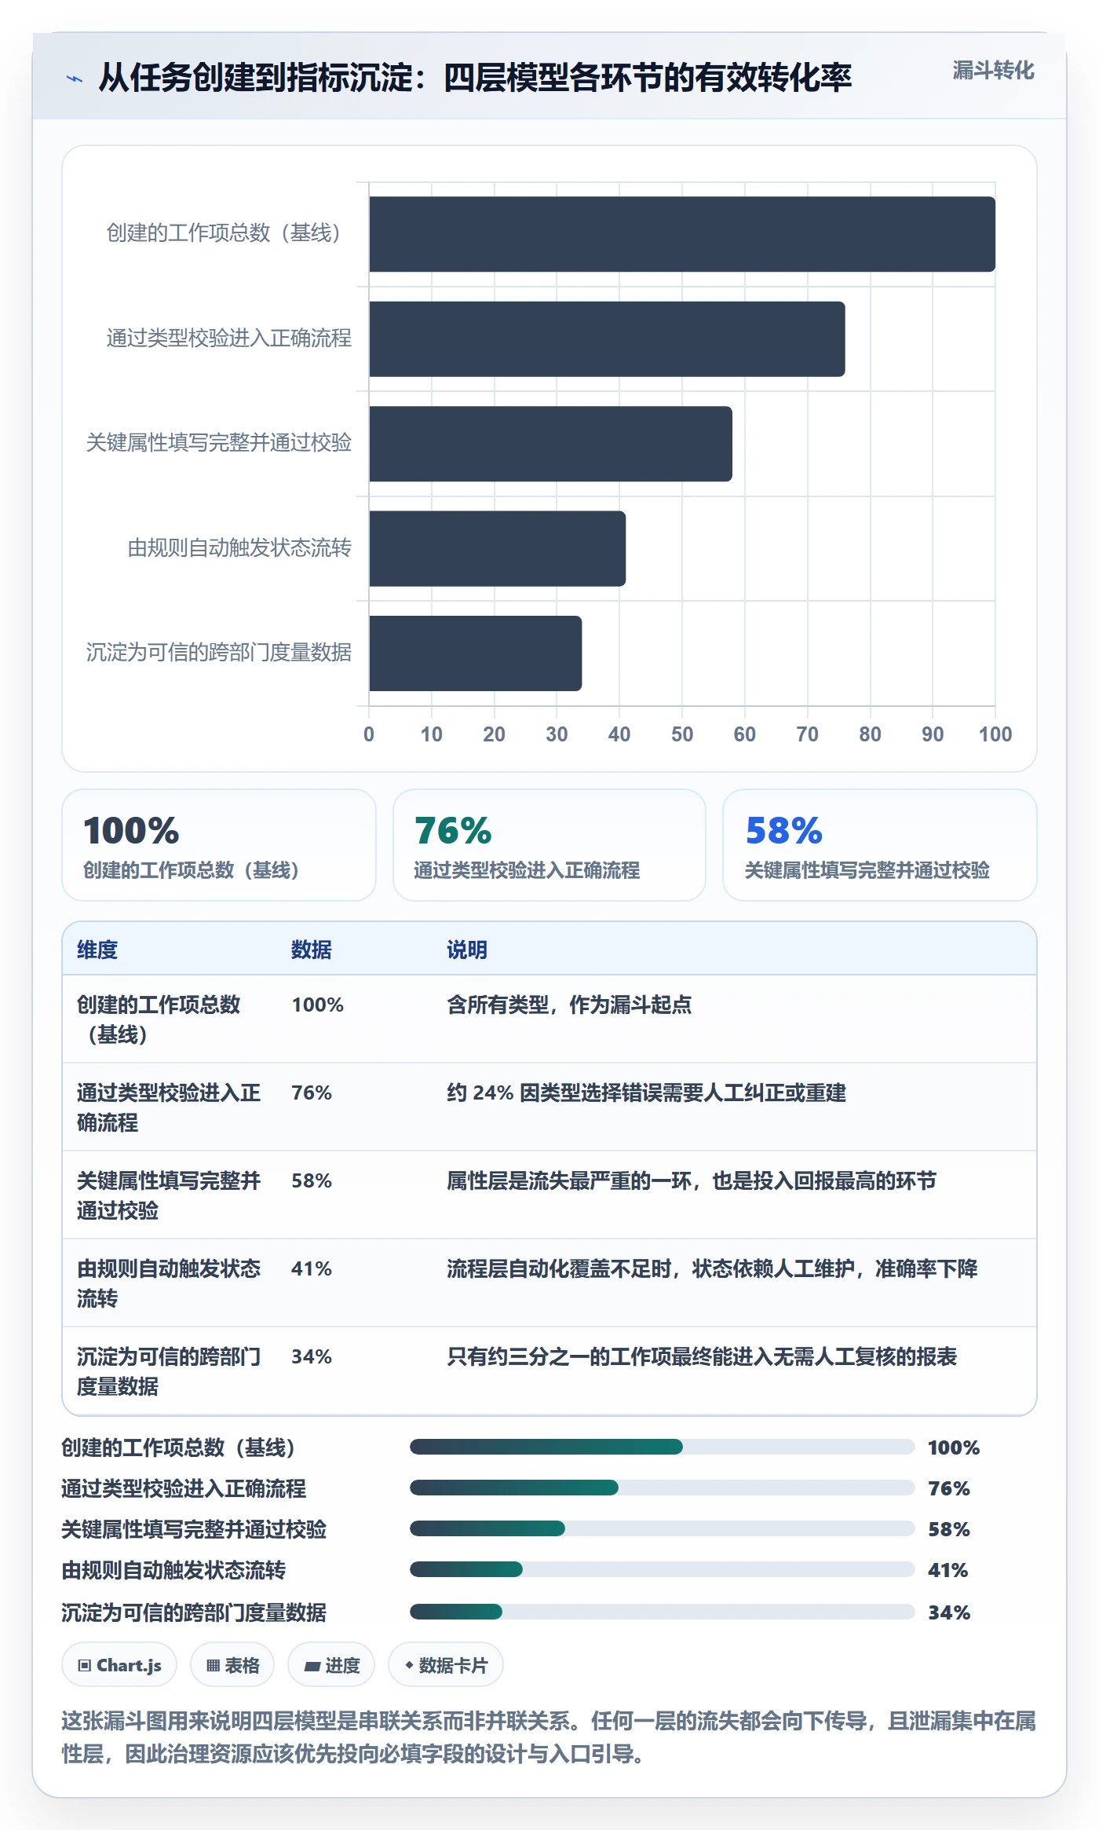
Task: Click the 58% data card
Action: (880, 845)
